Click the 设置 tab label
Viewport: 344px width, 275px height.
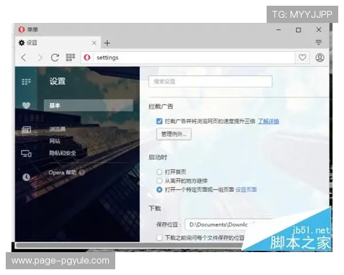[x=32, y=43]
